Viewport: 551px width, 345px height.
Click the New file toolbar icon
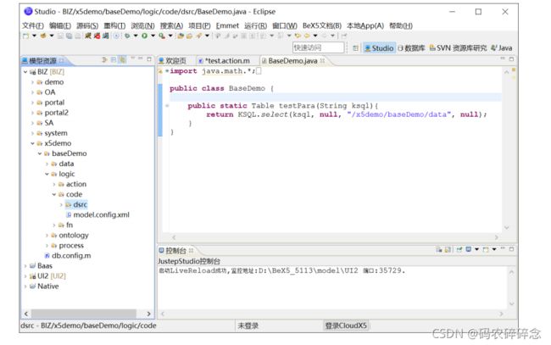(25, 36)
